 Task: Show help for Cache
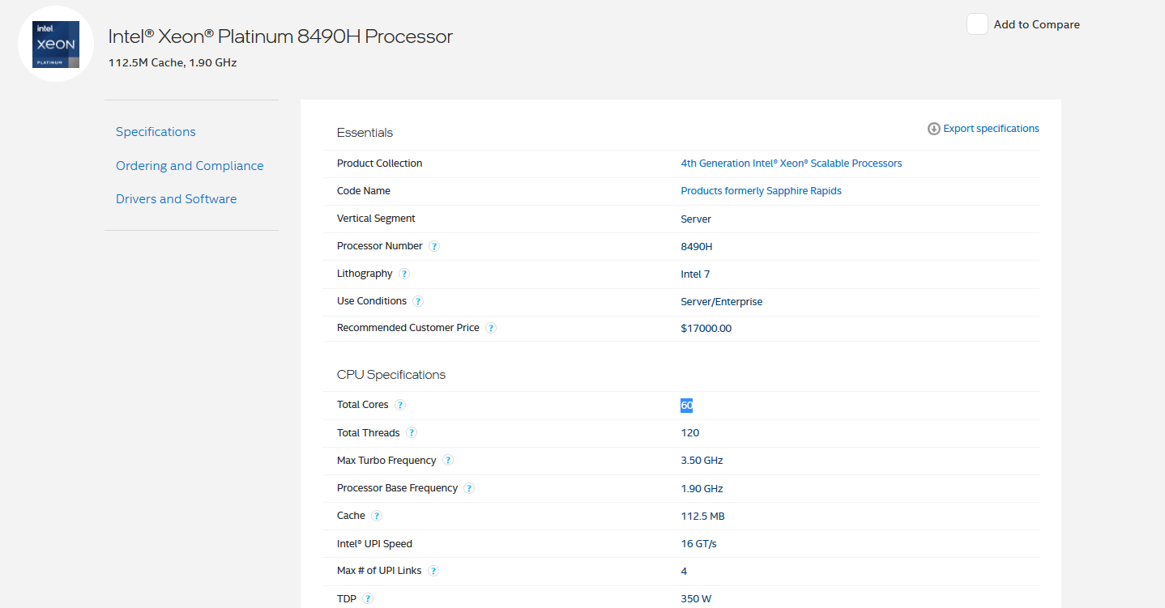coord(377,516)
